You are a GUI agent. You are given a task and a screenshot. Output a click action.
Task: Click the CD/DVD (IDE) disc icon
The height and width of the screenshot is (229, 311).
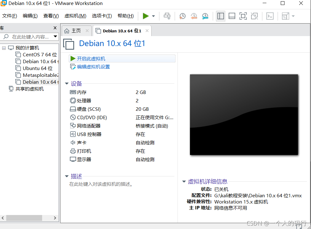tap(73, 118)
